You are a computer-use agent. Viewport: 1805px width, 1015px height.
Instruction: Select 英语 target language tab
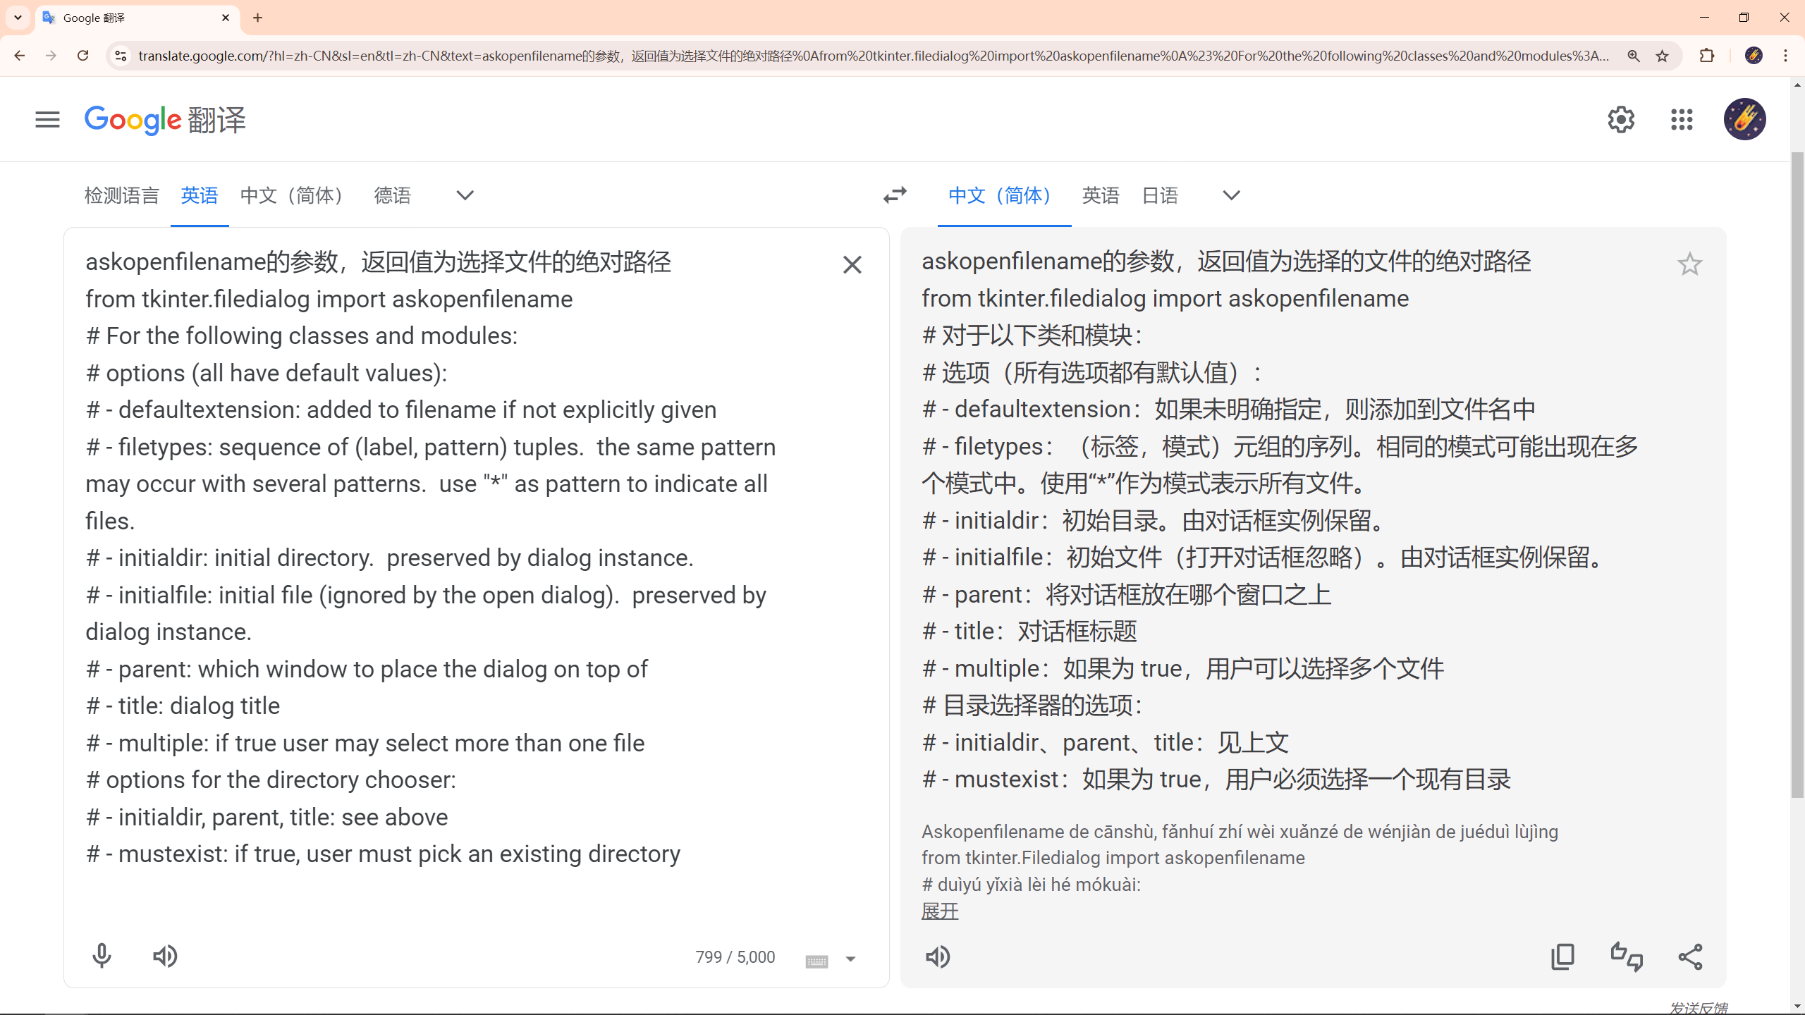point(1101,195)
